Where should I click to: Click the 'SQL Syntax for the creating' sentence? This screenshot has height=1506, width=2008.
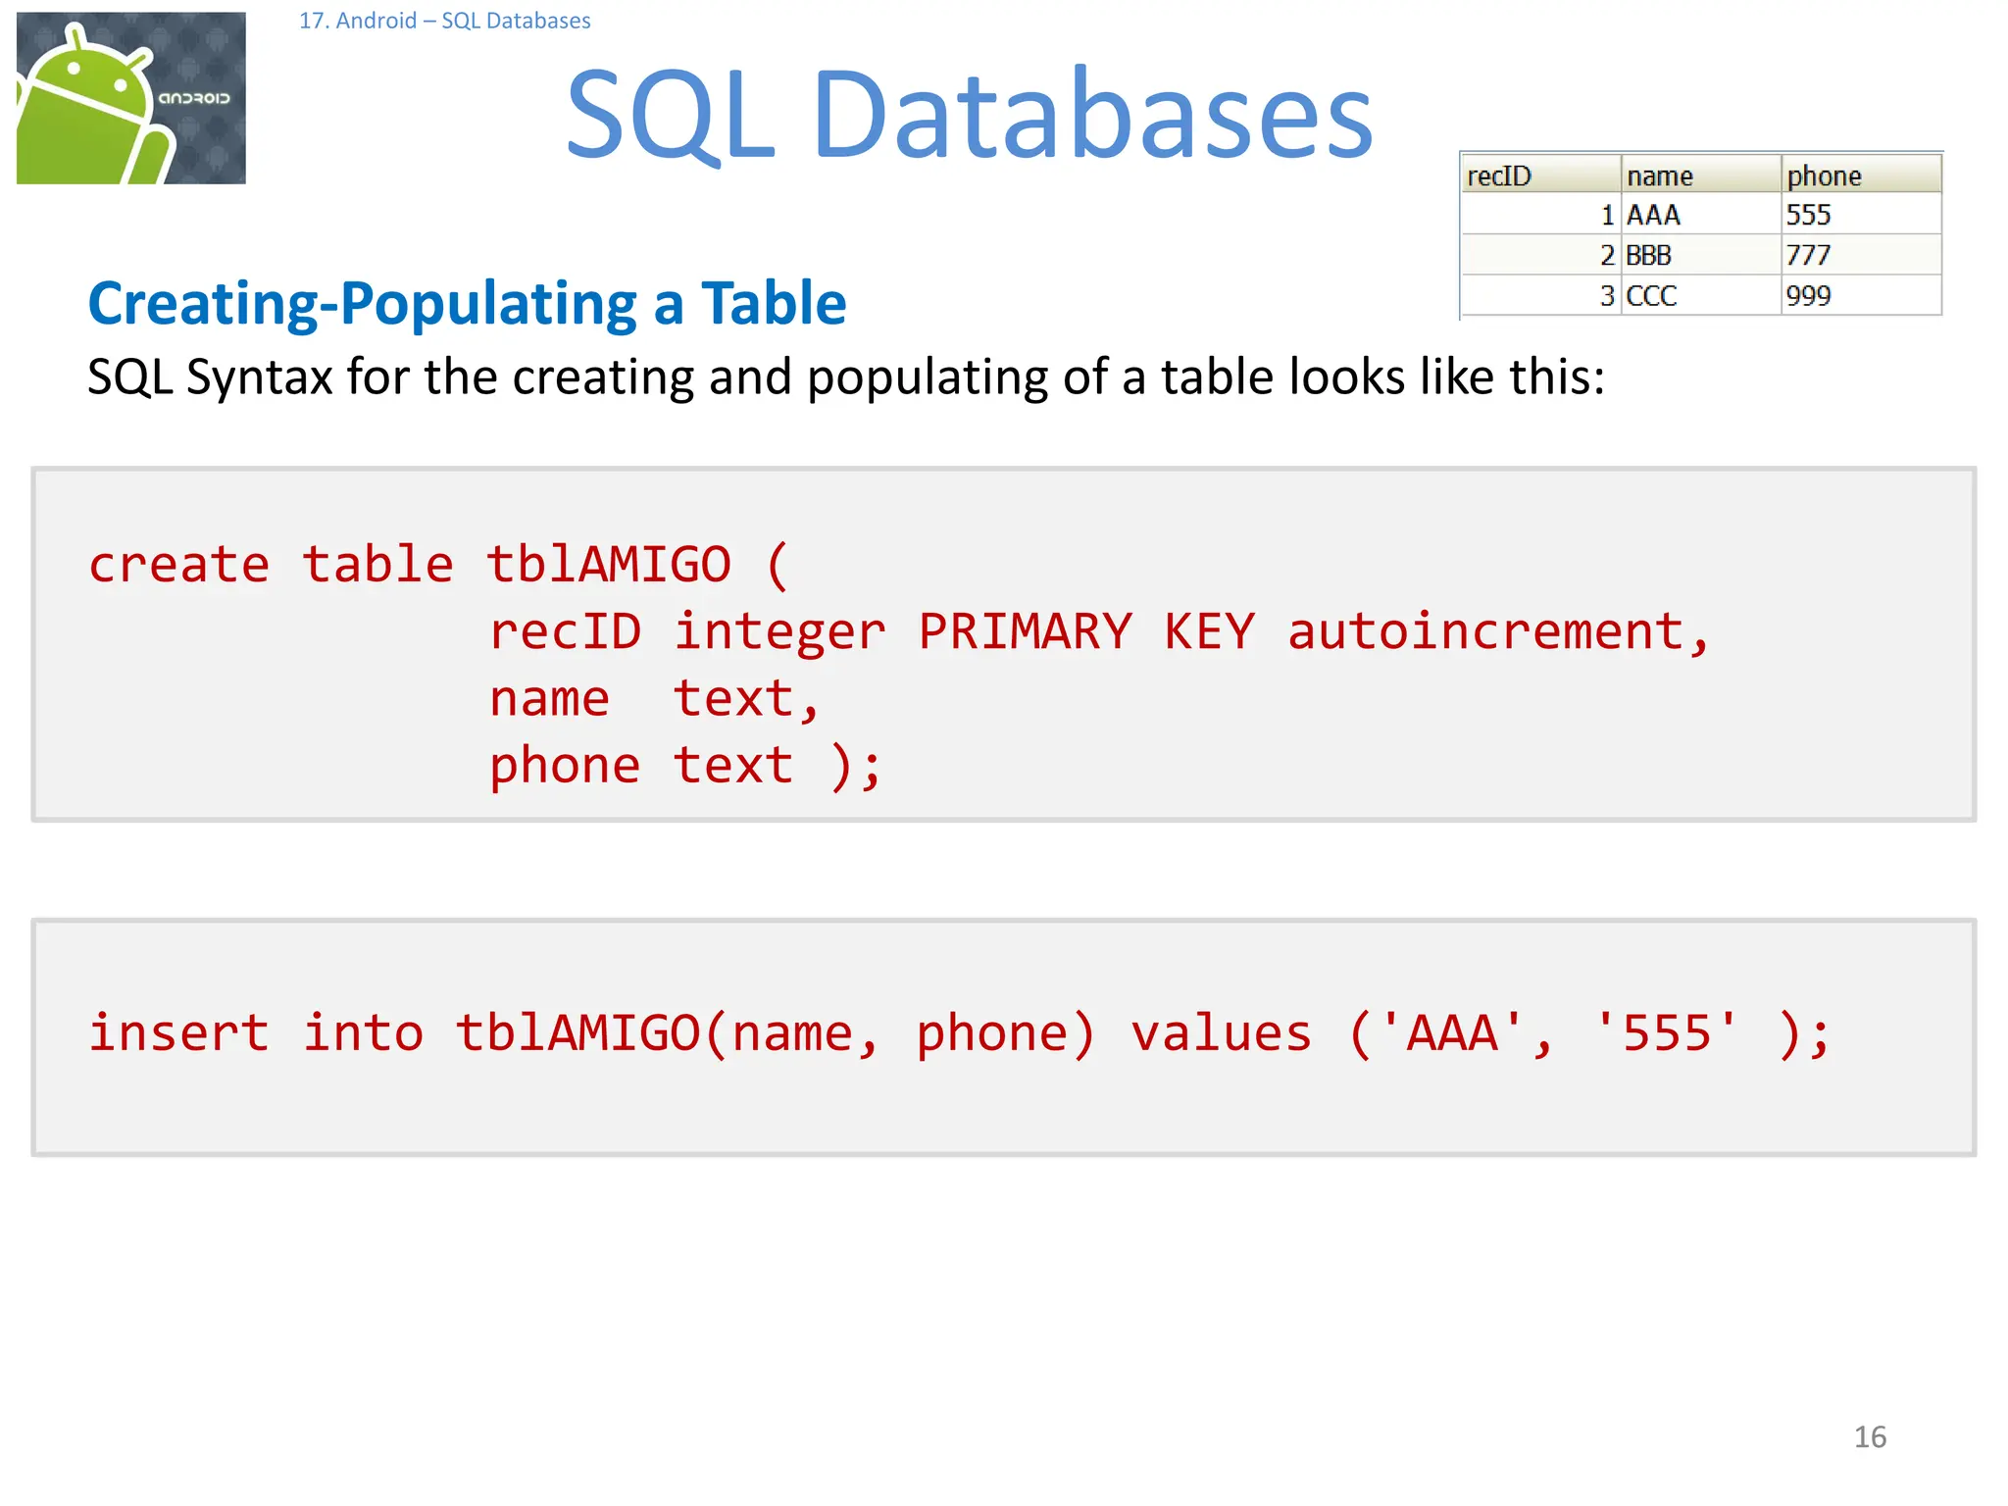846,377
